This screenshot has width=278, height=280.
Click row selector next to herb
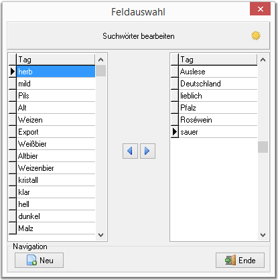pyautogui.click(x=13, y=72)
